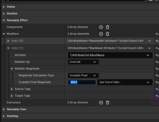Expand Source Tags
The height and width of the screenshot is (122, 159).
pyautogui.click(x=12, y=89)
